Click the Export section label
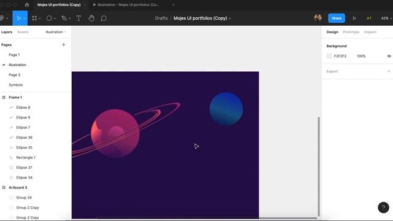This screenshot has width=393, height=221. pyautogui.click(x=332, y=71)
